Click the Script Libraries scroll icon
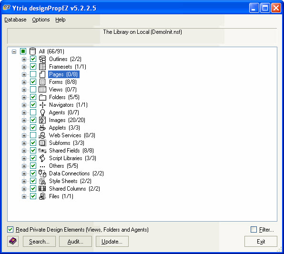Screen dimensions: 284x254 pyautogui.click(x=42, y=158)
